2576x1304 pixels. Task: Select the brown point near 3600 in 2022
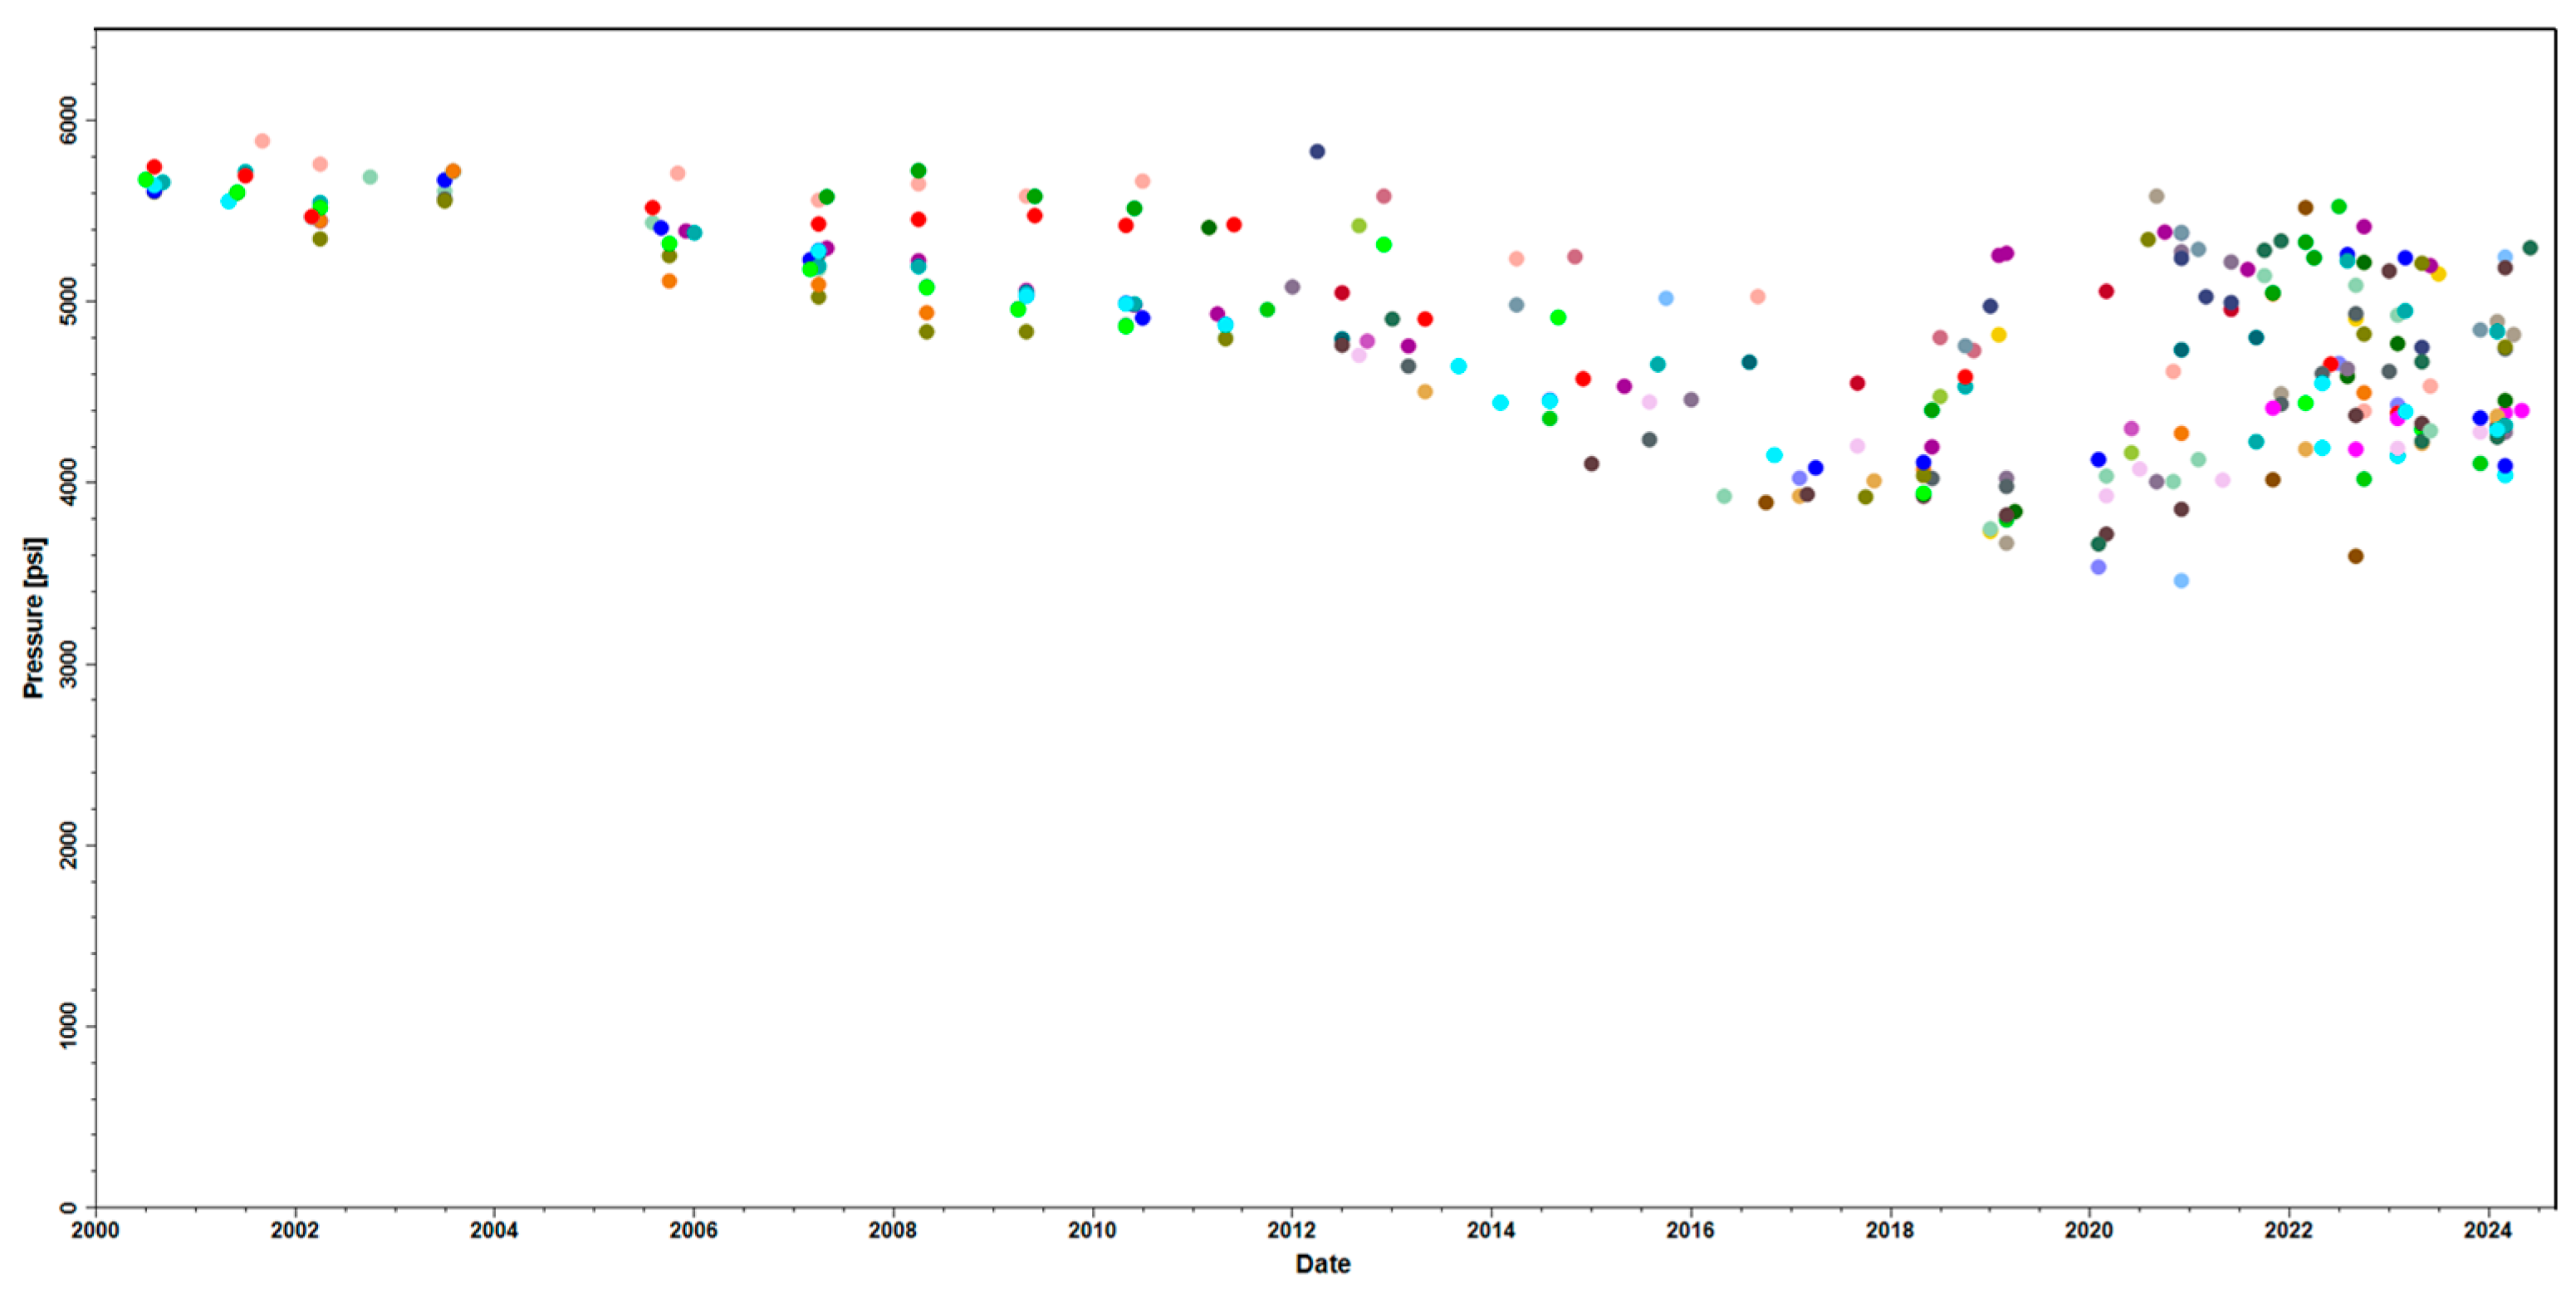(x=2355, y=556)
